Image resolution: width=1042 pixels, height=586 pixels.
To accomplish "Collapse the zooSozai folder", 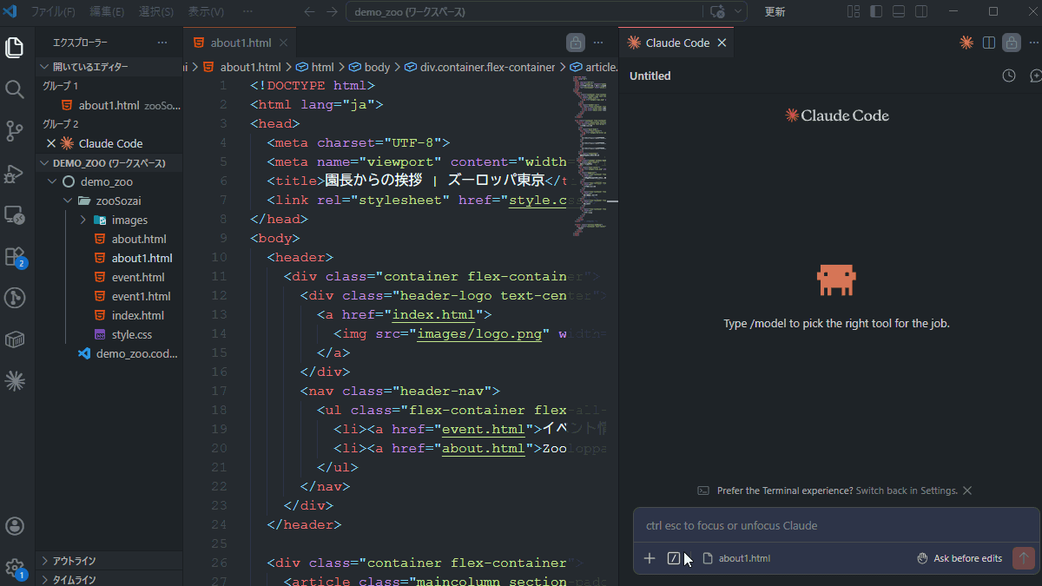I will click(x=68, y=201).
